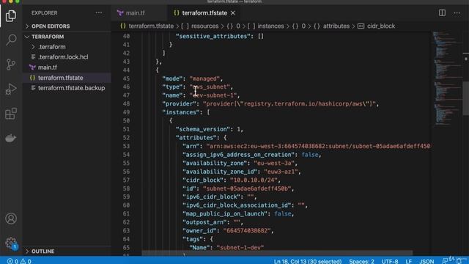Split the editor to the right
469x264 pixels.
pyautogui.click(x=442, y=13)
